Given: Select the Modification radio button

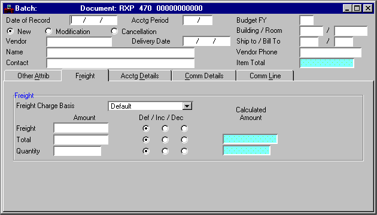Looking at the screenshot, I should tap(48, 31).
